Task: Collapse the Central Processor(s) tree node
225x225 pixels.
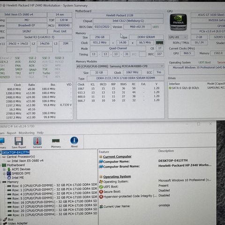Action: click(x=0, y=157)
